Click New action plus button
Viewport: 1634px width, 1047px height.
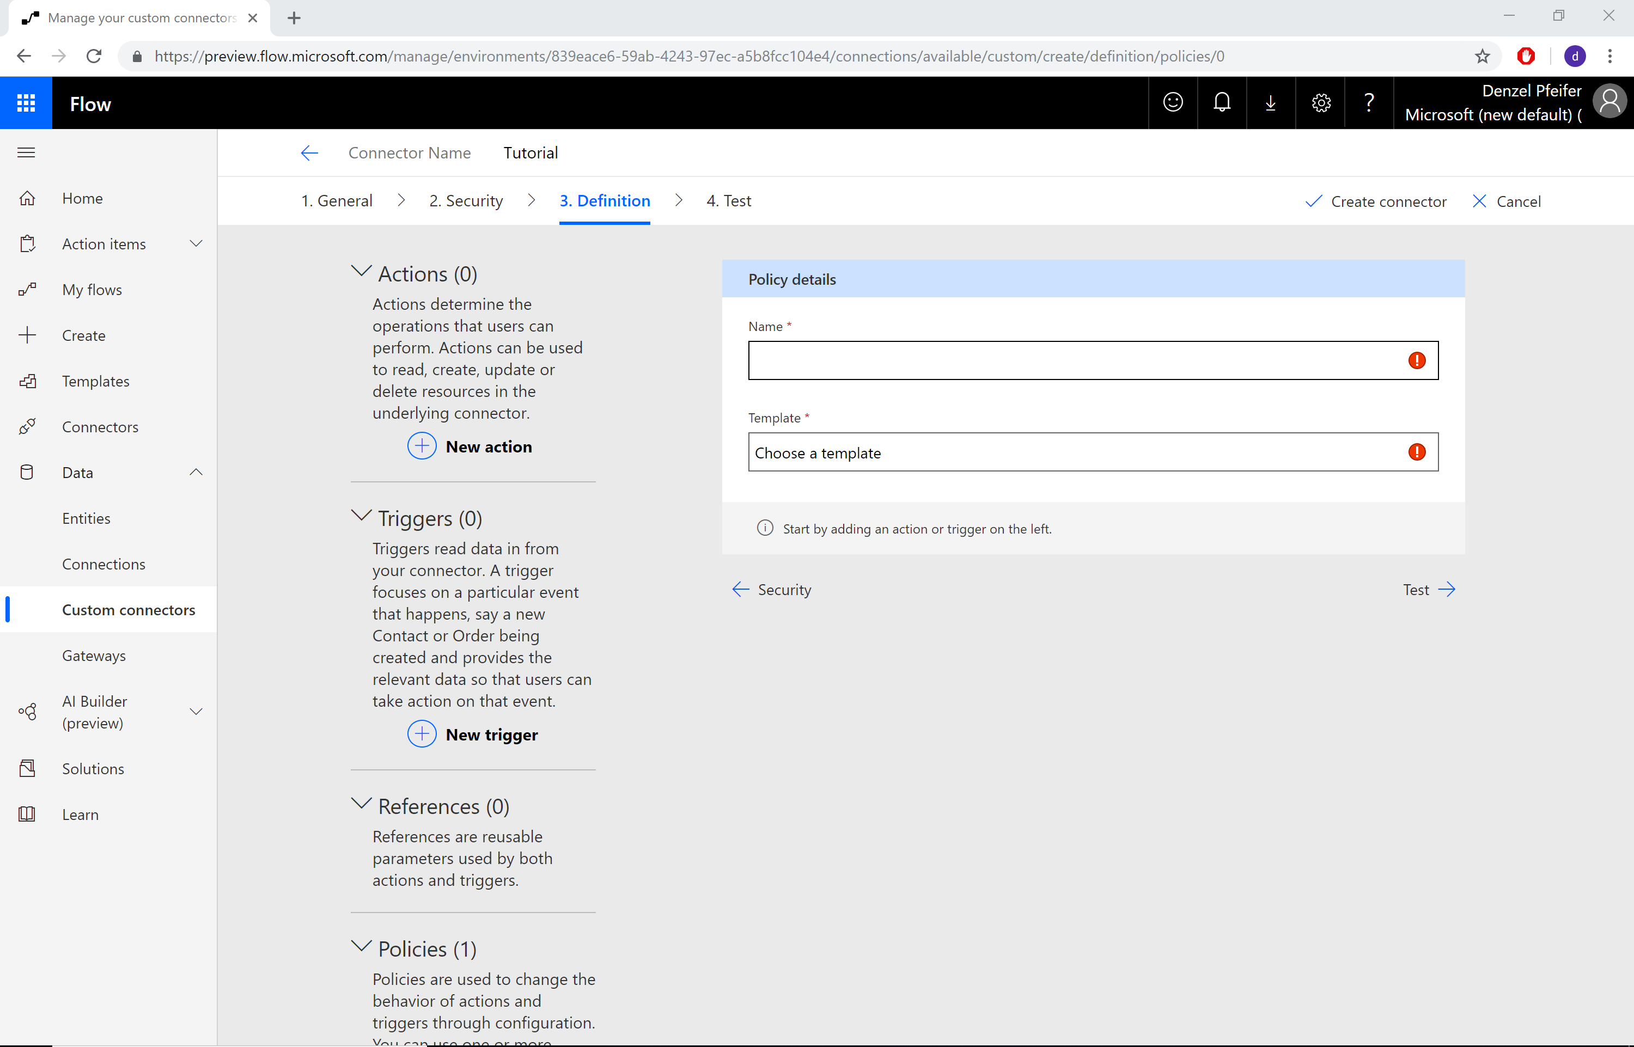(x=422, y=445)
